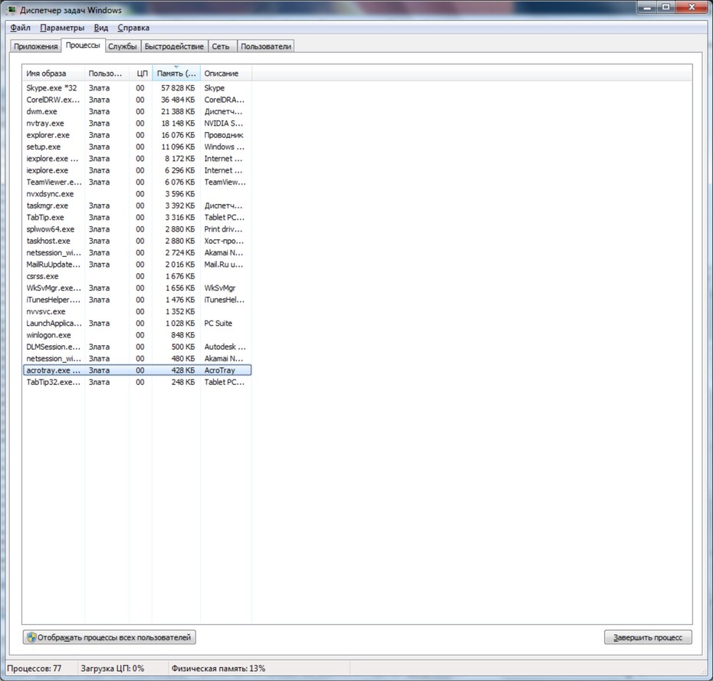This screenshot has width=713, height=681.
Task: Minimize the Task Manager window
Action: point(646,7)
